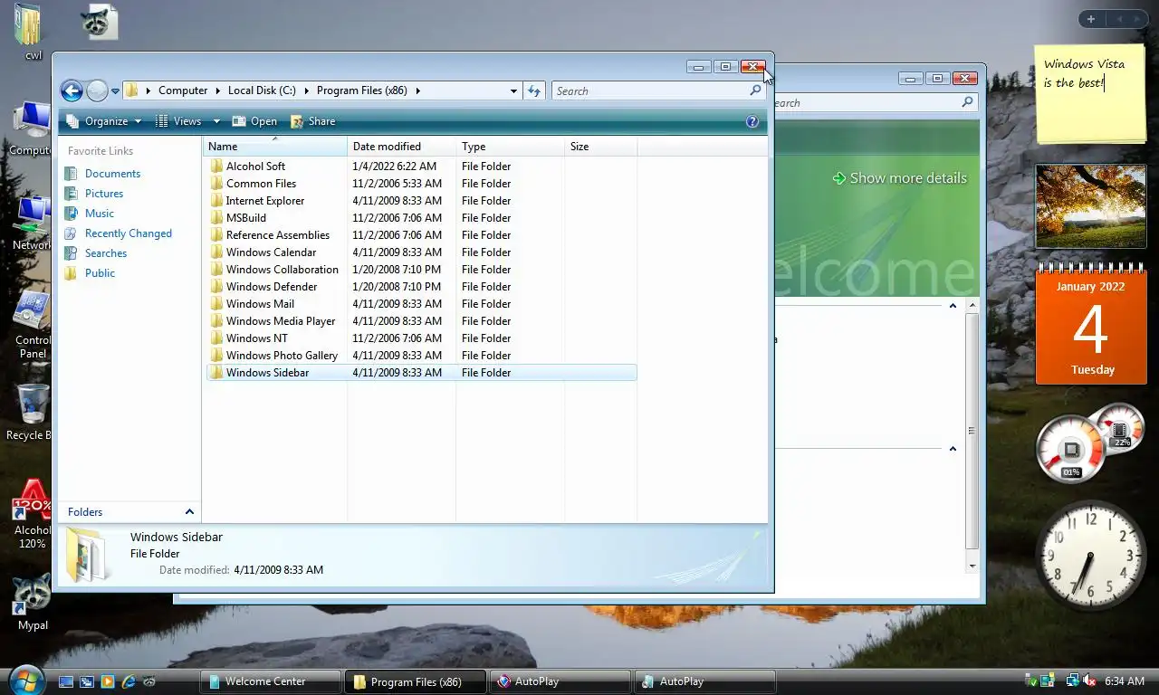Switch to Welcome Center taskbar button
Viewport: 1159px width, 695px height.
270,681
